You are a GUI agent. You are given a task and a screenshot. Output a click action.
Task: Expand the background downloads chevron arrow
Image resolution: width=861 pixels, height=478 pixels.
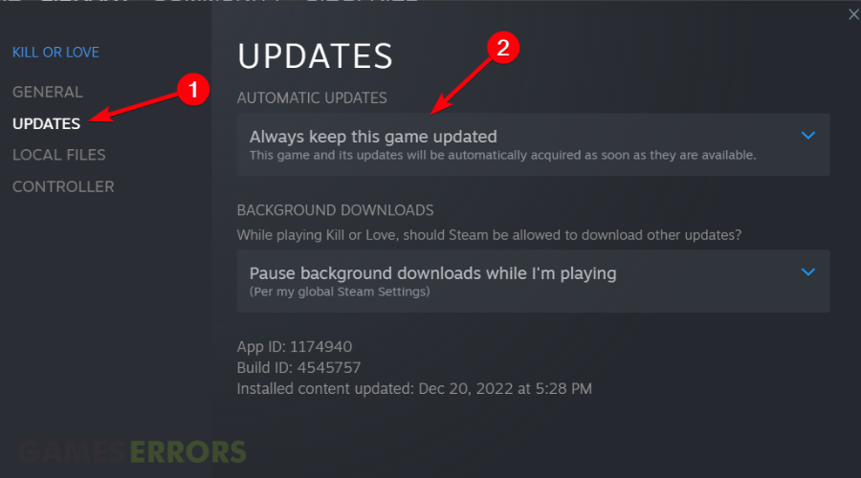tap(807, 272)
